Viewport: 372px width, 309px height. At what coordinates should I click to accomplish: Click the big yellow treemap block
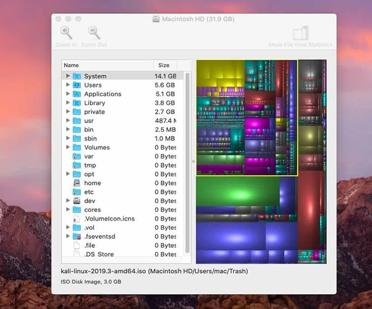[220, 73]
